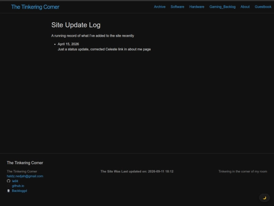Click the Backloggd B icon in footer
This screenshot has height=206, width=274.
(x=9, y=191)
